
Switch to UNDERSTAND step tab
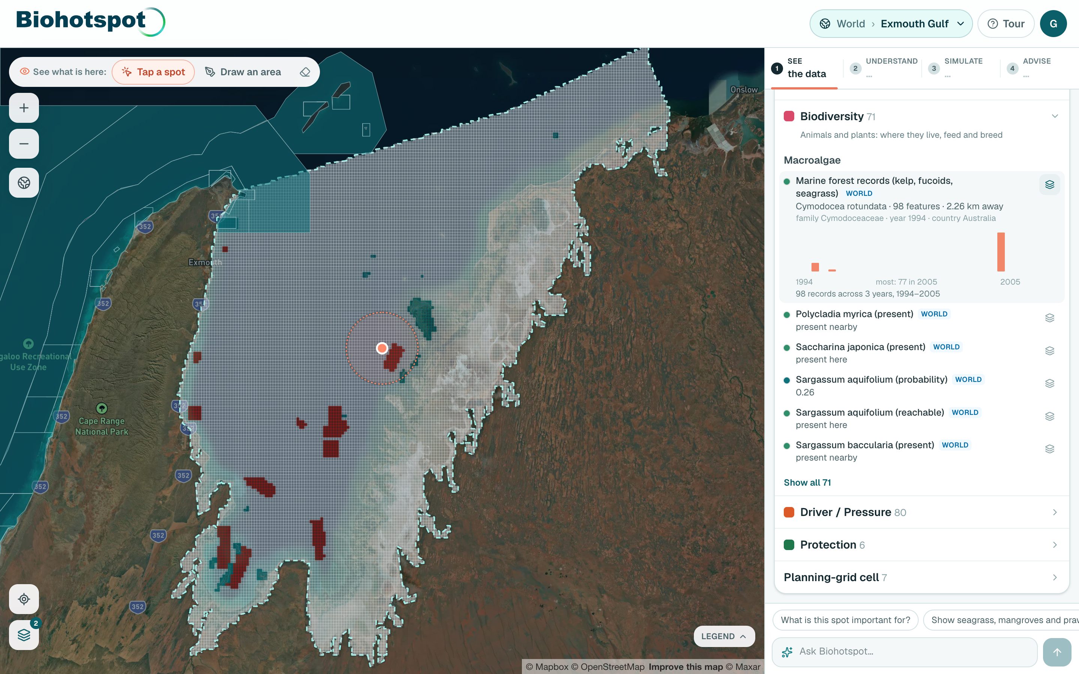883,68
